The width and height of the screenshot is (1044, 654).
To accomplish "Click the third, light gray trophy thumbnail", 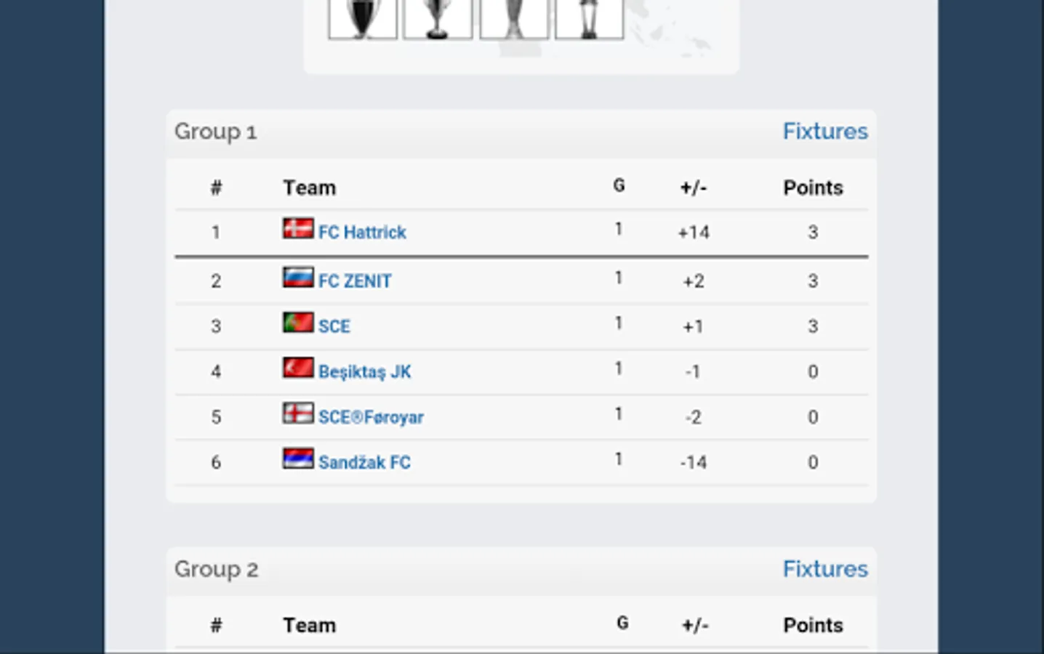I will click(513, 17).
